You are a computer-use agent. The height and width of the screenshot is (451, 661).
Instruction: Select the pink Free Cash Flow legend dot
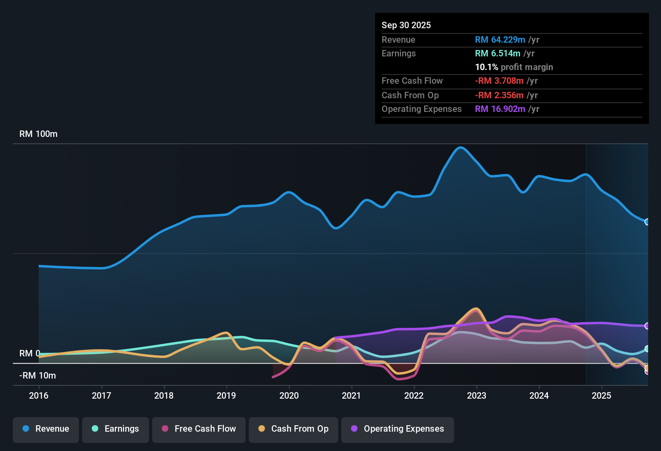165,429
